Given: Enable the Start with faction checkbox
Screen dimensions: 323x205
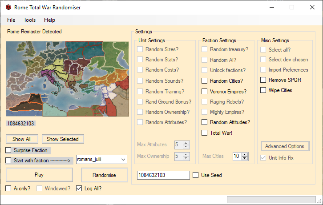Looking at the screenshot, I should pos(8,161).
